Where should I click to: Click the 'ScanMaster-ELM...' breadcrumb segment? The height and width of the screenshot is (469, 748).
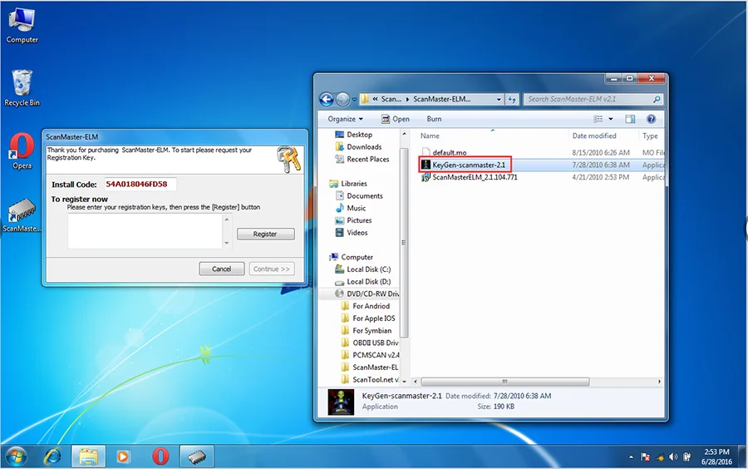(442, 99)
